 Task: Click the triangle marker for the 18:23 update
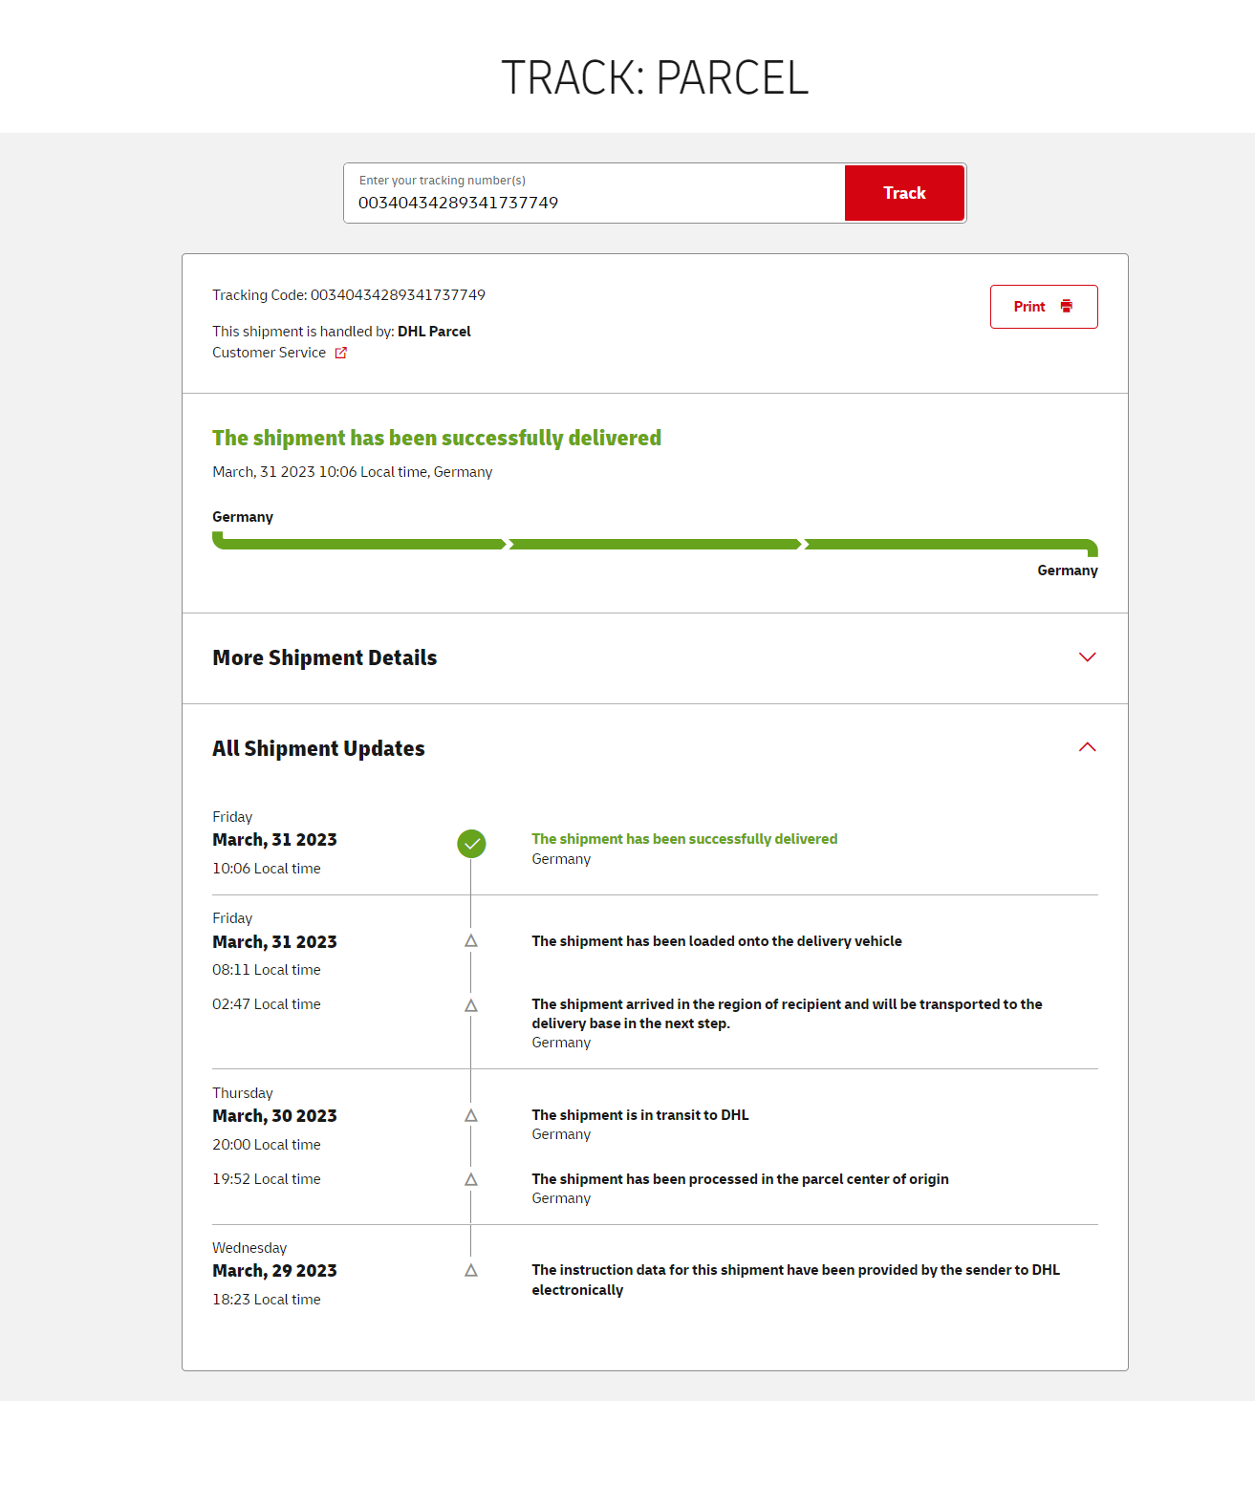[471, 1270]
